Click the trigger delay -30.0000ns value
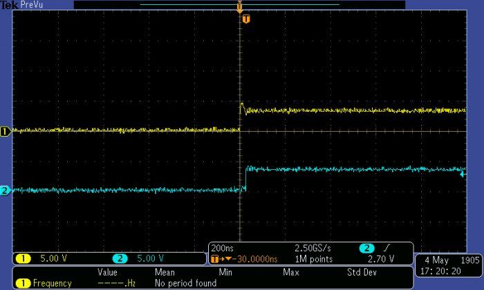 click(x=257, y=259)
